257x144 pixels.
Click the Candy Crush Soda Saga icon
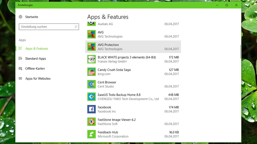[x=91, y=72]
